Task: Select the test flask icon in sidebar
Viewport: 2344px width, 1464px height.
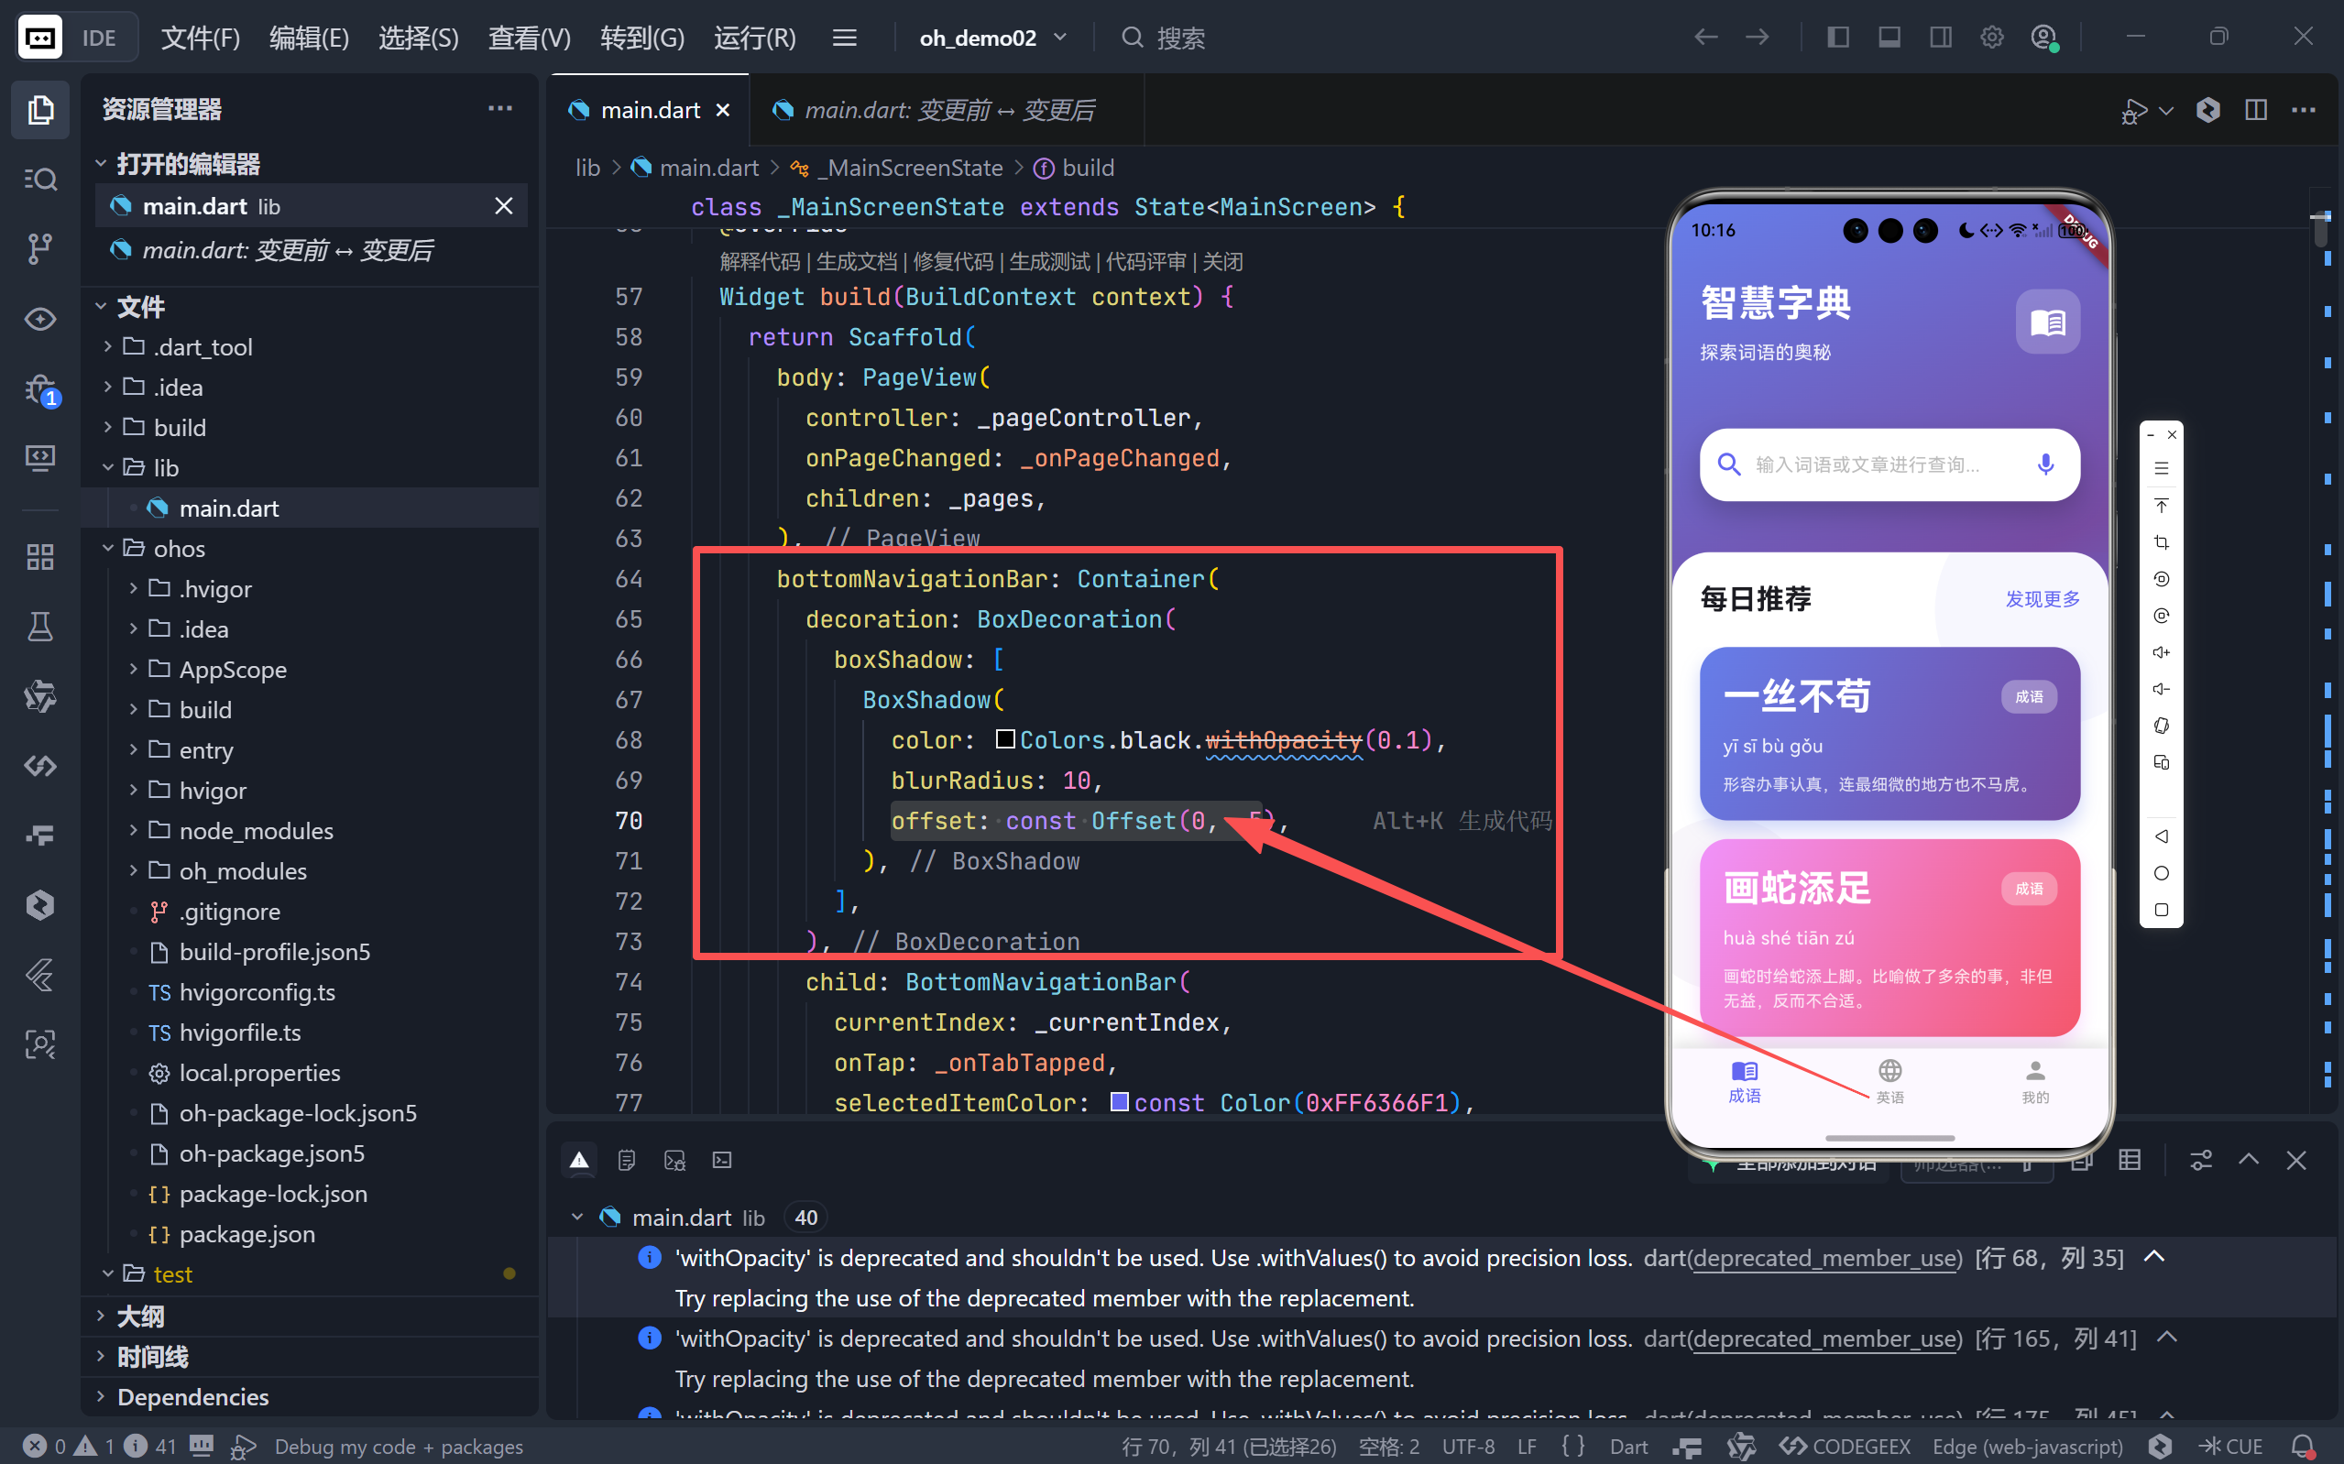Action: pos(39,627)
